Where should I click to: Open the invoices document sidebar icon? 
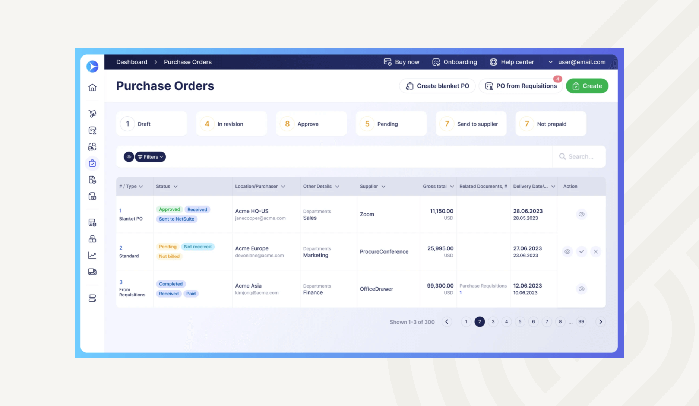click(x=92, y=180)
